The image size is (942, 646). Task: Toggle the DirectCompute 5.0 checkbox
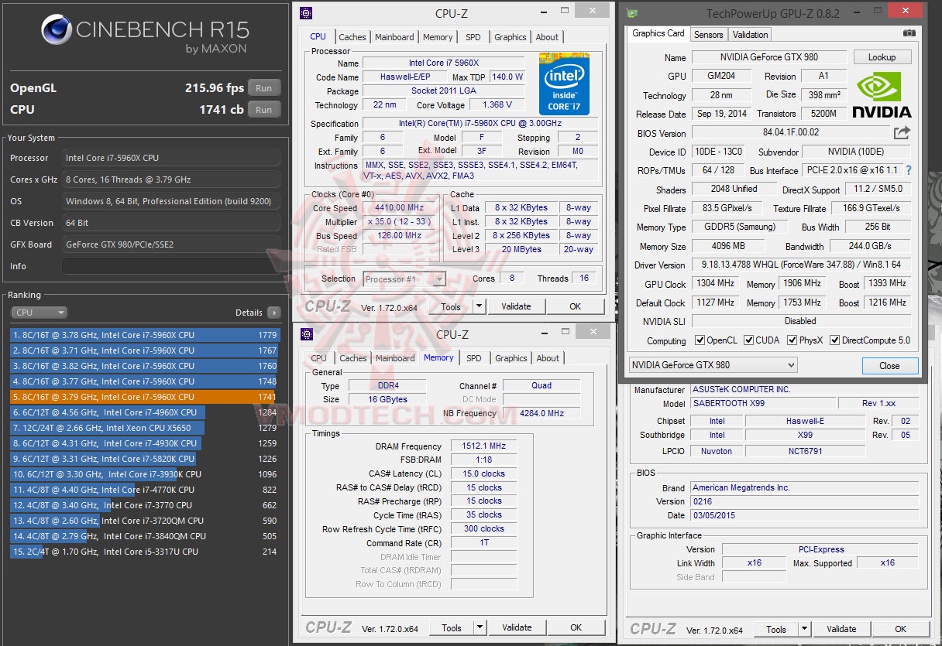[x=835, y=340]
